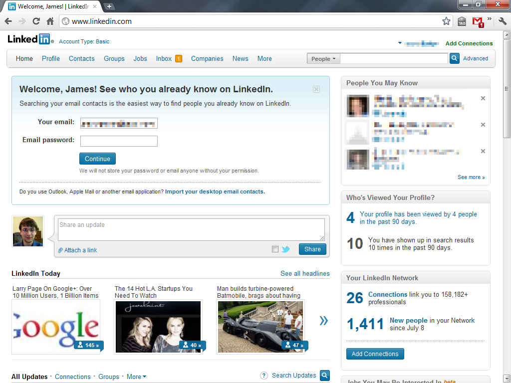This screenshot has height=383, width=511.
Task: Dismiss the third People You May Know suggestion
Action: (x=483, y=151)
